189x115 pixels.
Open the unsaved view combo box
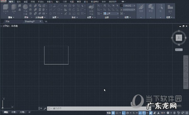click(128, 10)
